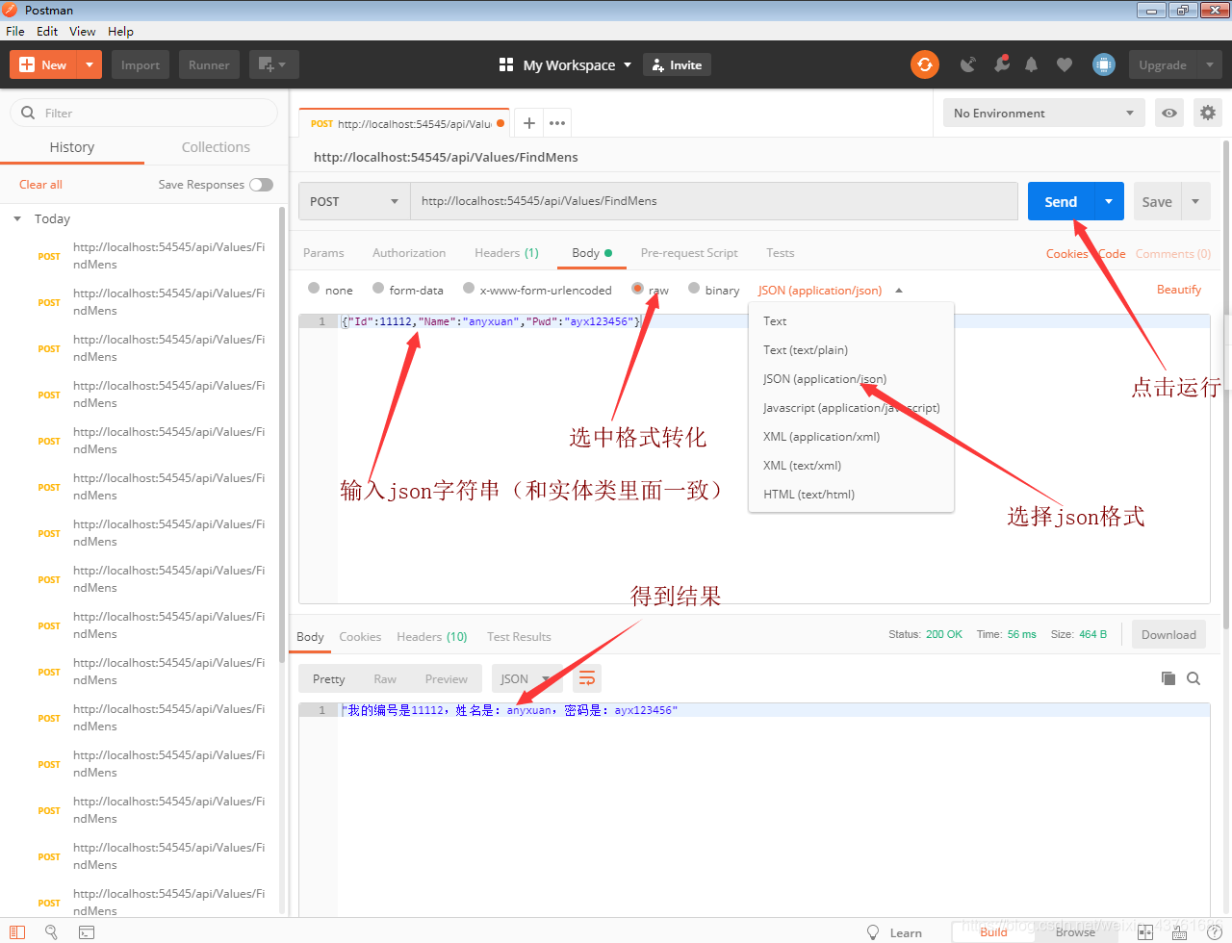Click the Import button
This screenshot has height=943, width=1232.
click(x=141, y=64)
